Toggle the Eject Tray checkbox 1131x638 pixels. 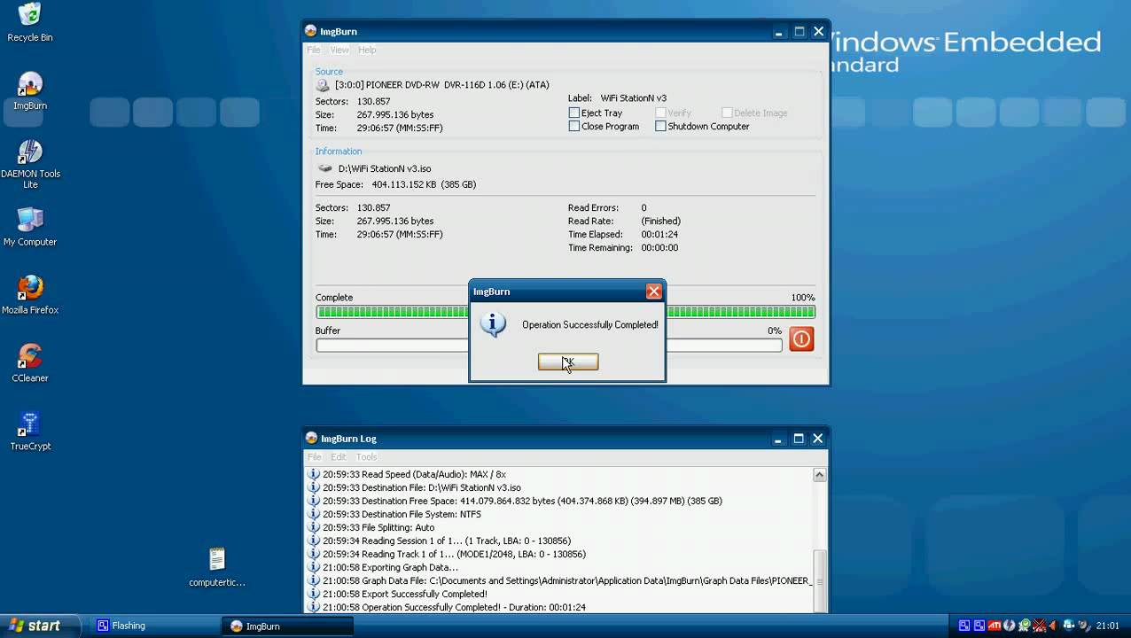point(573,113)
